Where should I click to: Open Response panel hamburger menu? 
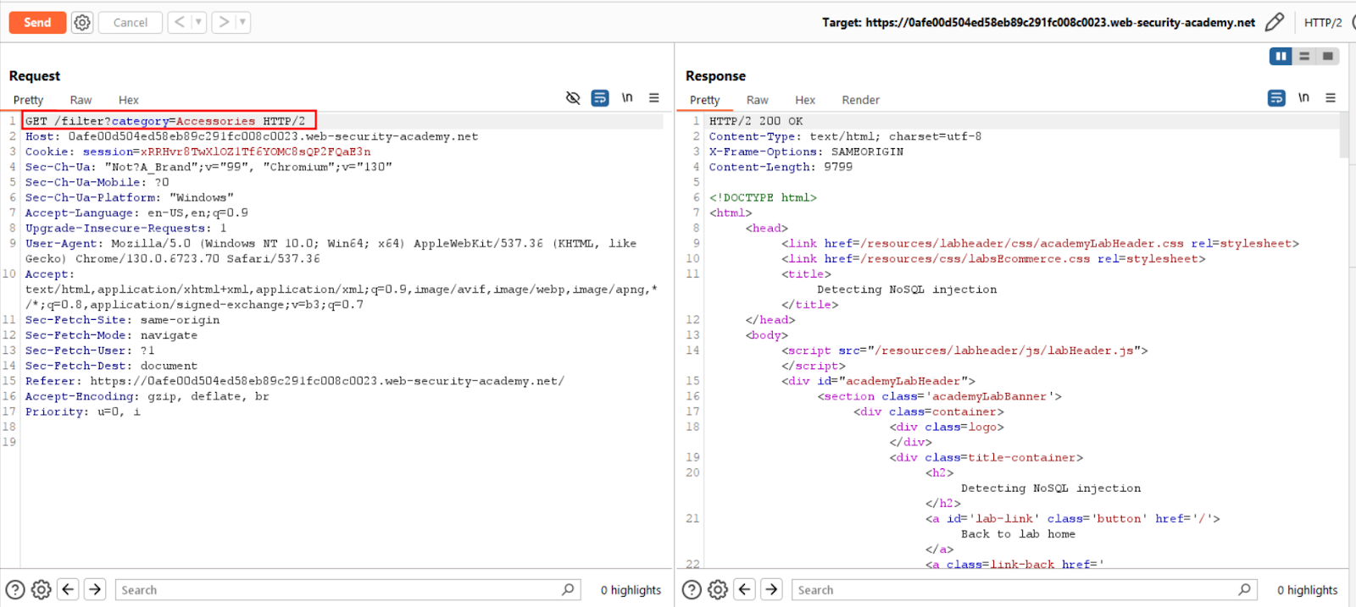1331,98
